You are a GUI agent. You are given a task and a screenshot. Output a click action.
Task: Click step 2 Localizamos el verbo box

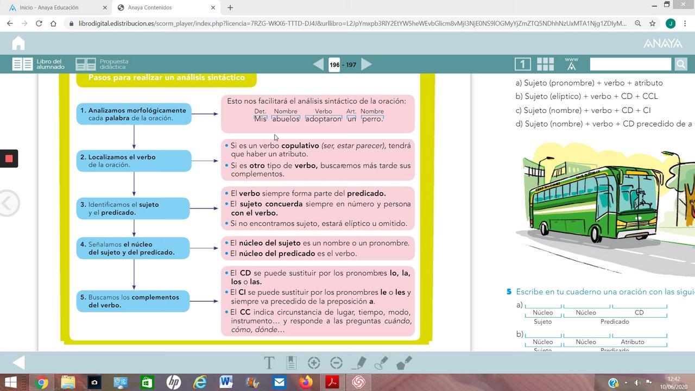point(134,161)
